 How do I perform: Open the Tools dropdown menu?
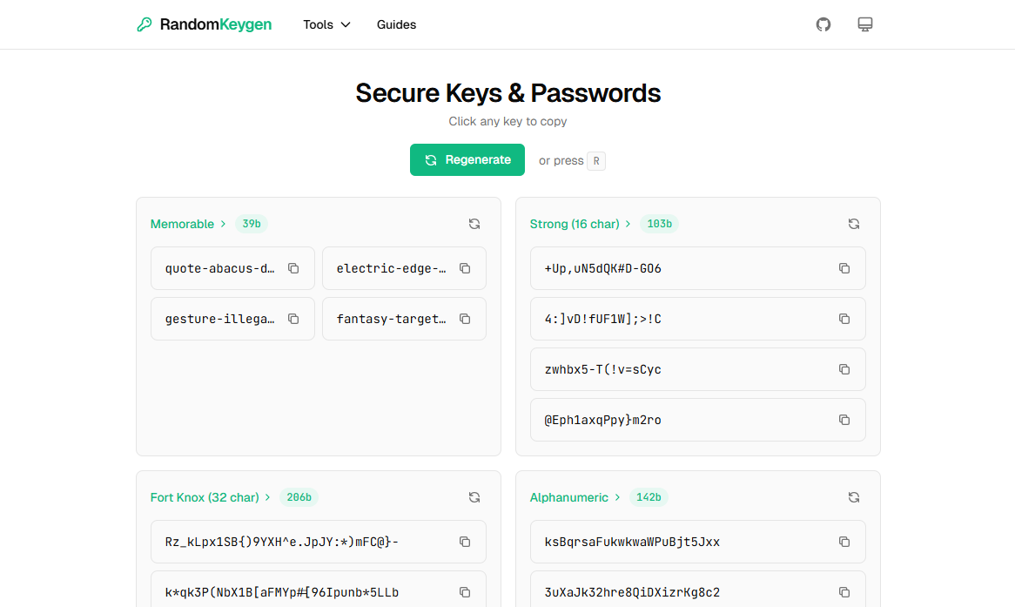[326, 24]
